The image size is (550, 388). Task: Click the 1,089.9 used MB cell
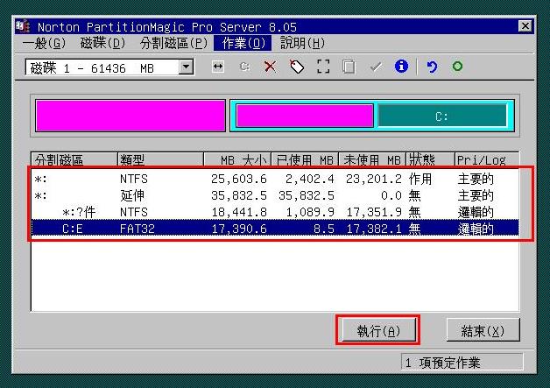pyautogui.click(x=310, y=212)
